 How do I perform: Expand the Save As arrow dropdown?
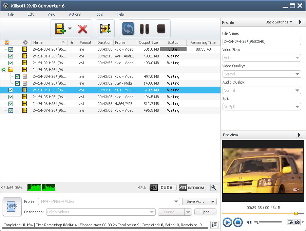[x=213, y=201]
